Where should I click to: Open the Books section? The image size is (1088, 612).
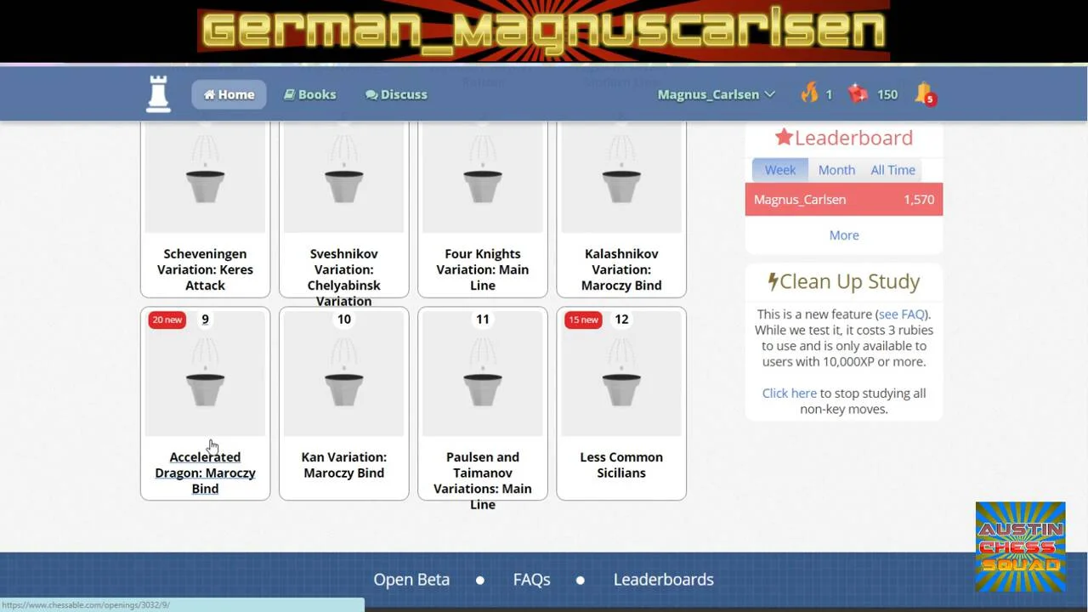click(x=309, y=94)
